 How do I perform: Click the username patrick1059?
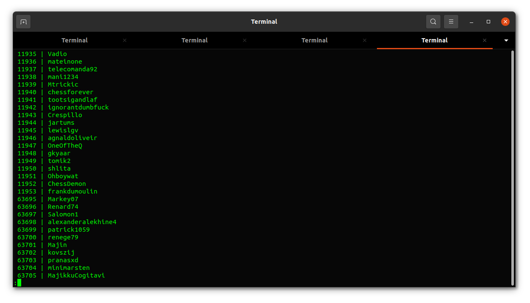(x=69, y=230)
